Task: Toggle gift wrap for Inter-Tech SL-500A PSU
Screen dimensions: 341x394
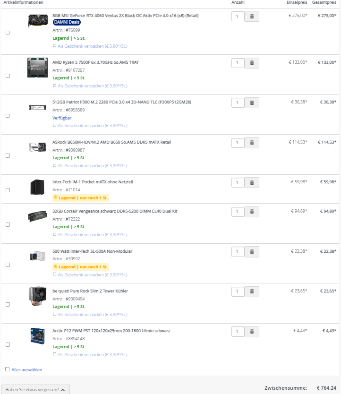Action: click(54, 274)
